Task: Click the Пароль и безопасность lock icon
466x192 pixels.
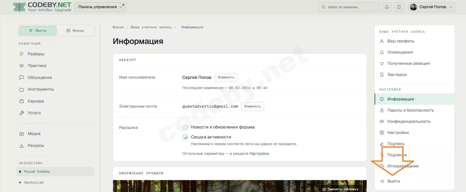Action: click(x=382, y=110)
